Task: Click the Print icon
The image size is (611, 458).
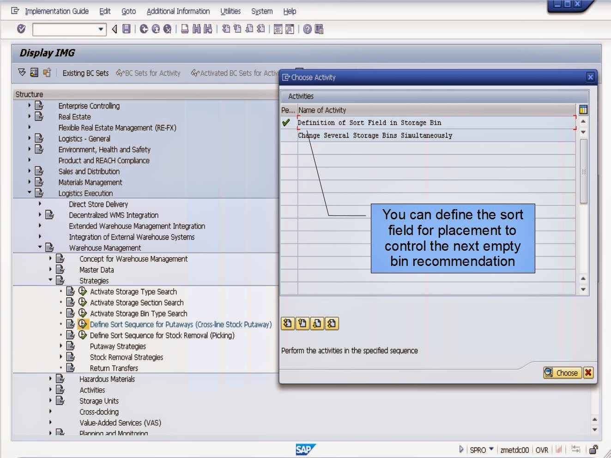Action: click(185, 29)
